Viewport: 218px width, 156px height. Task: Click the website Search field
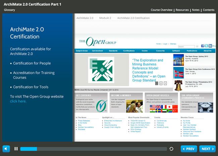[x=186, y=47]
